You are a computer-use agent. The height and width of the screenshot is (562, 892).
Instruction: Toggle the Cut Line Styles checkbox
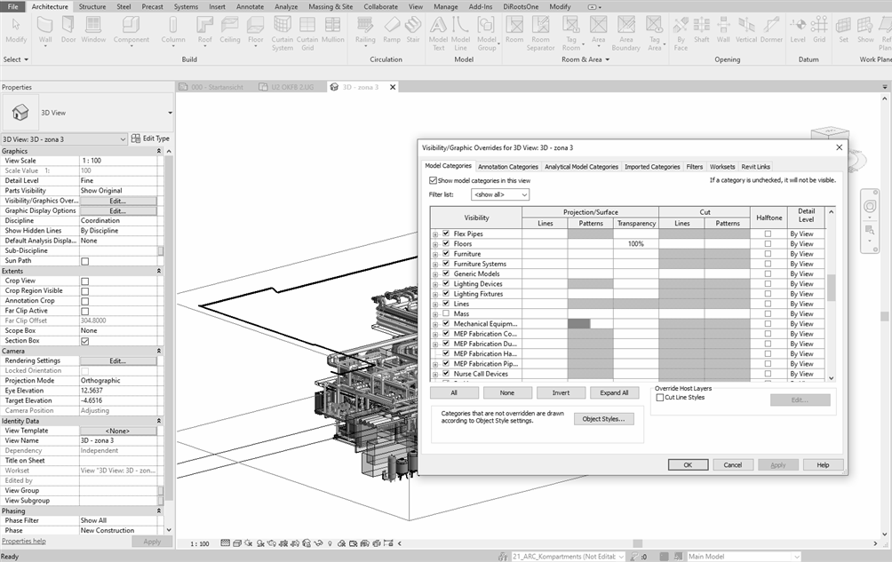click(659, 398)
